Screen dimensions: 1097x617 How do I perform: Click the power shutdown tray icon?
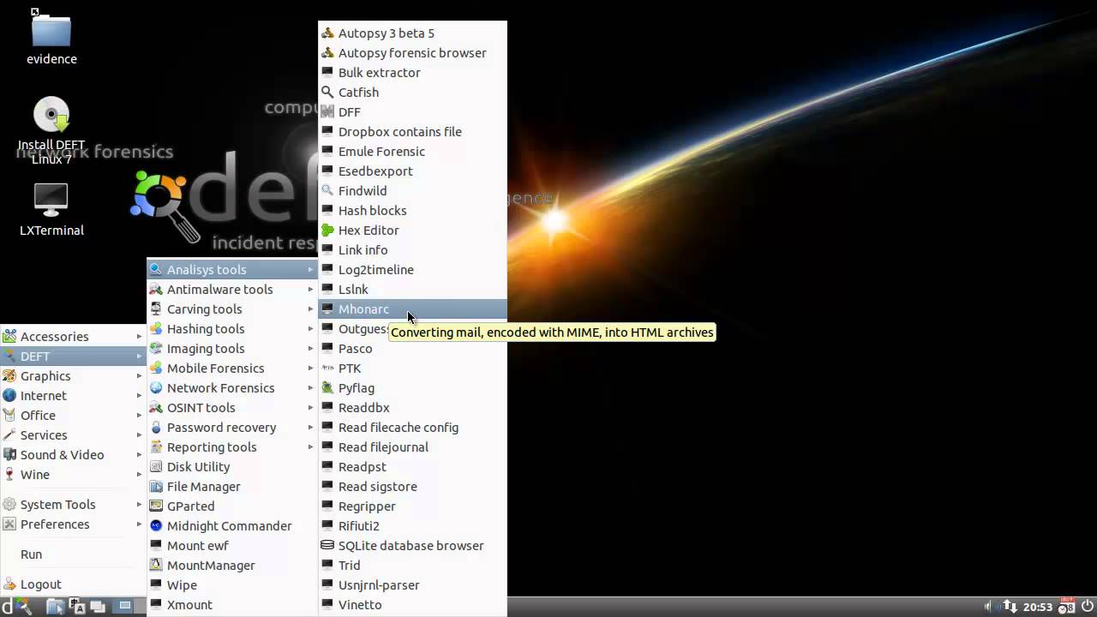[x=1087, y=607]
